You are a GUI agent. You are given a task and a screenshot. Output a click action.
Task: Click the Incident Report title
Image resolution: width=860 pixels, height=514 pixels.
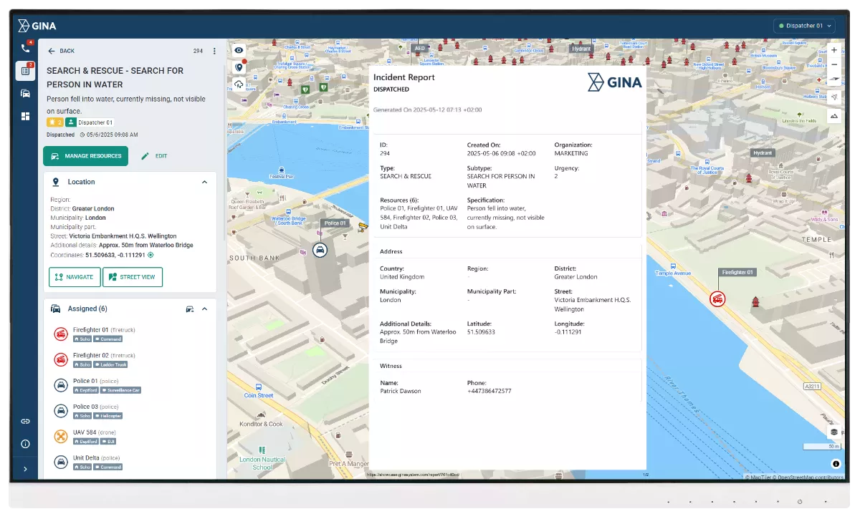[x=404, y=77]
